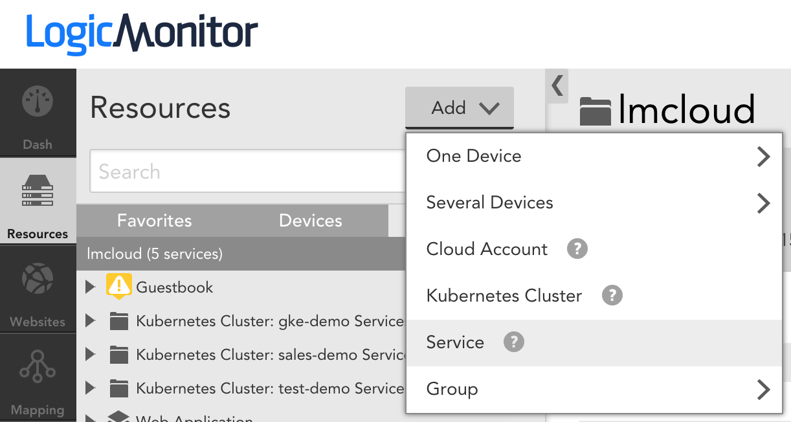Click the Guestbook warning alert icon
The height and width of the screenshot is (422, 791).
[119, 287]
